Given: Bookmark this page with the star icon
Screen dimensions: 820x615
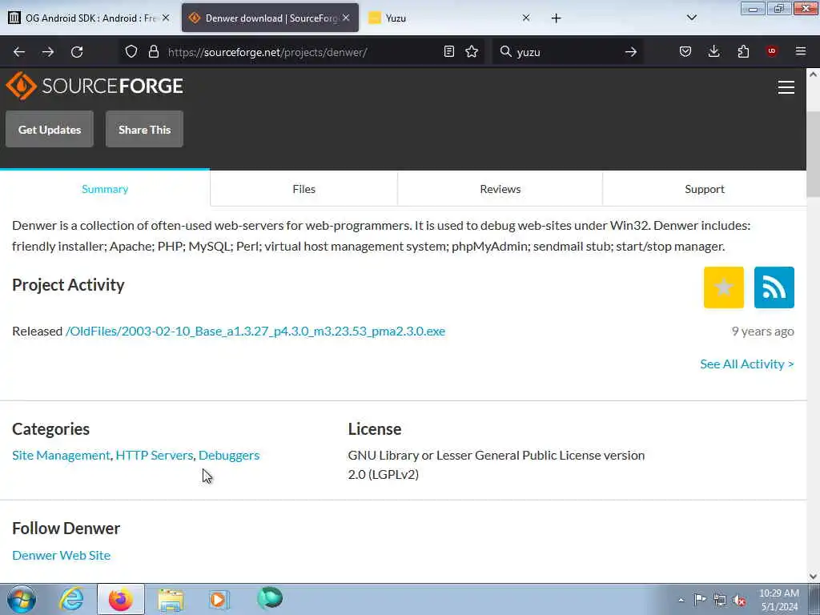Looking at the screenshot, I should tap(472, 51).
